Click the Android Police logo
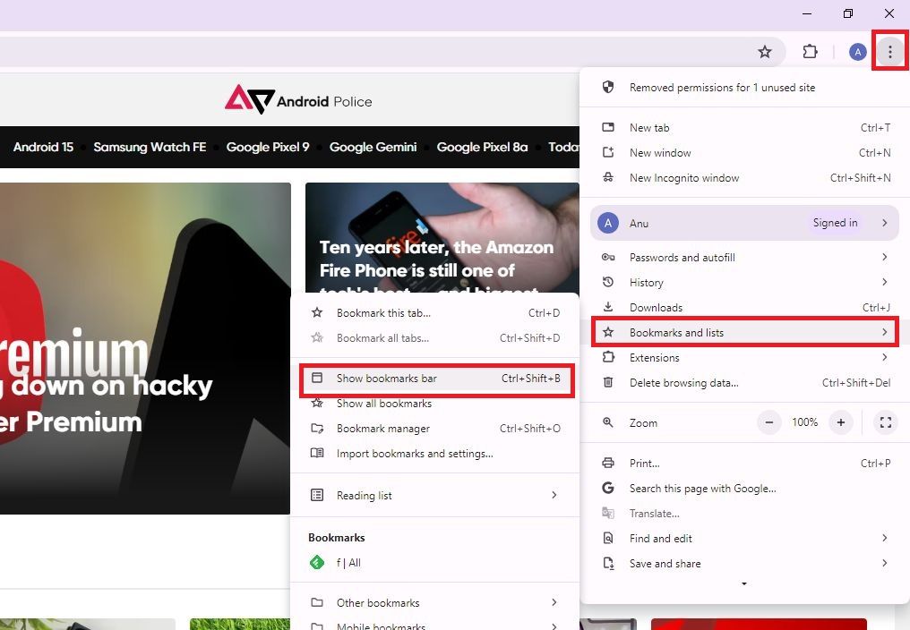The width and height of the screenshot is (910, 630). (298, 102)
